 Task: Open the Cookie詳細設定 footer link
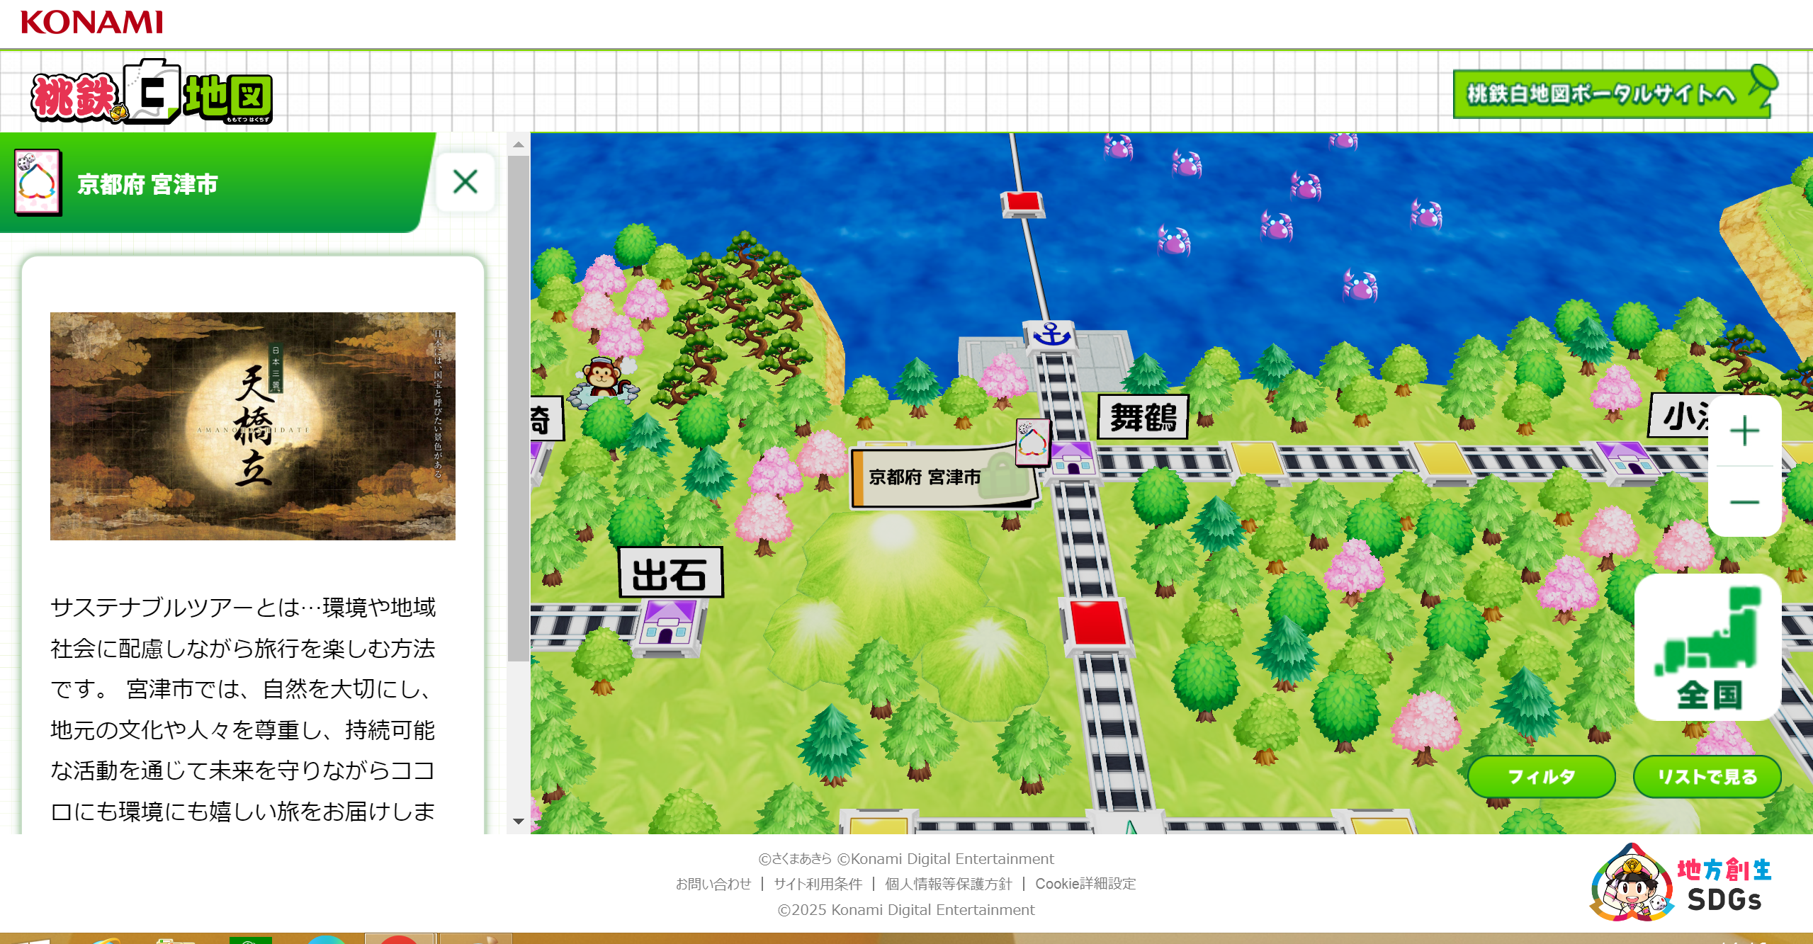tap(1085, 884)
